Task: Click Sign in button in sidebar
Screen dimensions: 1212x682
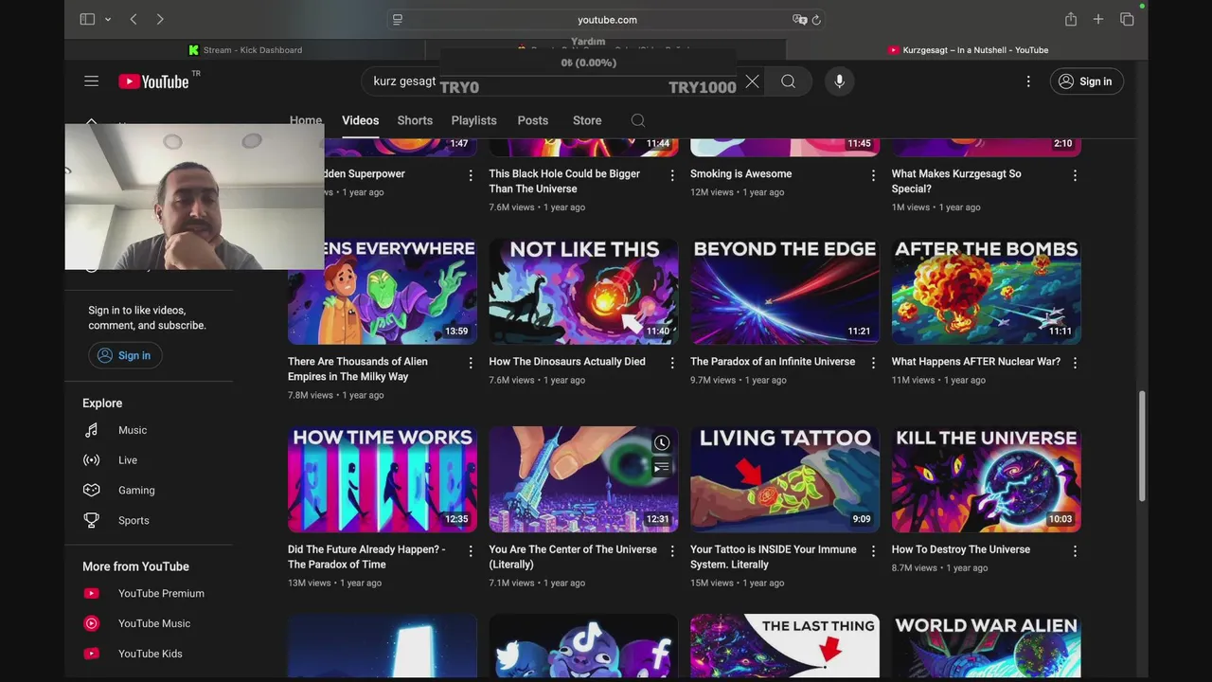Action: point(125,355)
